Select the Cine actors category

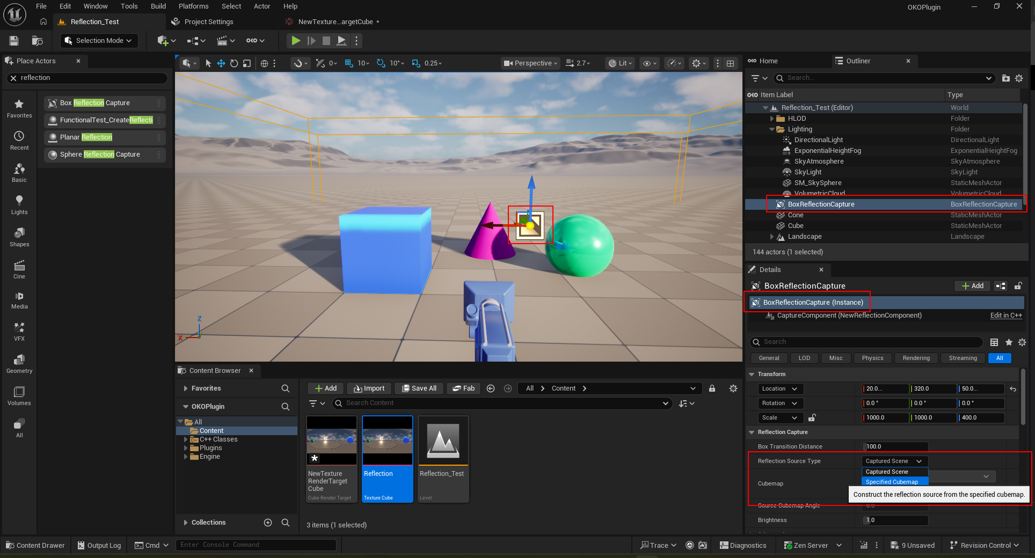tap(19, 269)
